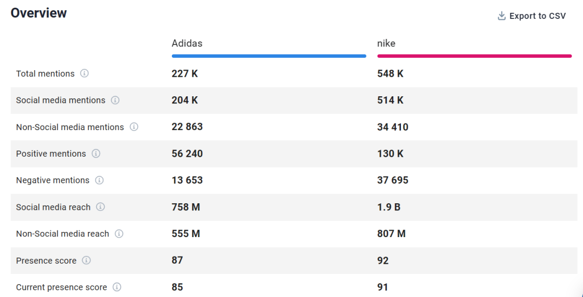Click the Current presence score info icon
This screenshot has width=583, height=297.
[x=118, y=287]
